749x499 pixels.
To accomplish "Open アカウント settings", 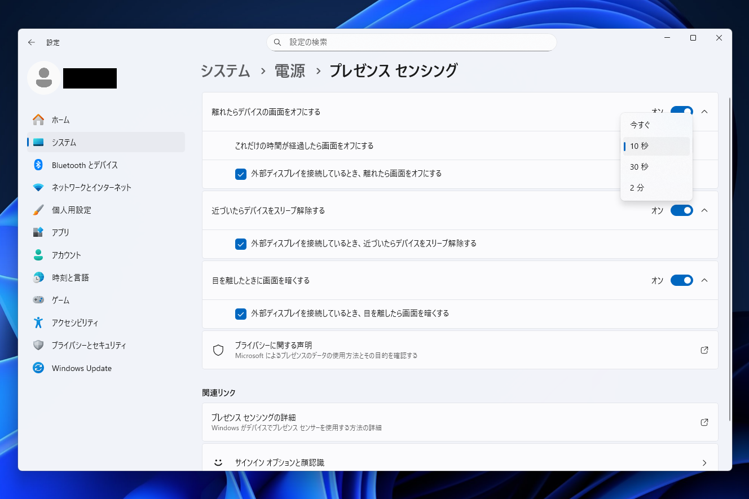I will click(69, 255).
